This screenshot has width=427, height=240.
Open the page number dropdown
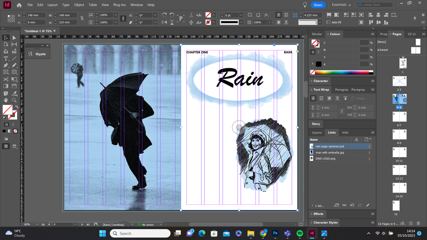[x=75, y=224]
